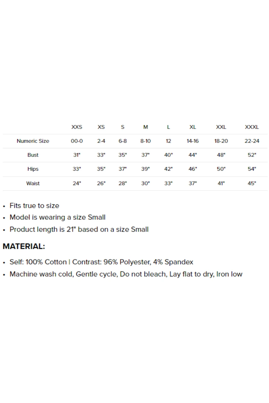Click the XS size column header
This screenshot has width=269, height=403.
point(101,127)
